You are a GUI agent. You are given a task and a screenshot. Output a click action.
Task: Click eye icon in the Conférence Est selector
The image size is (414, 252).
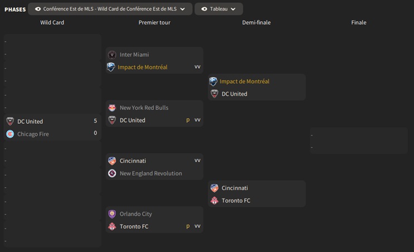[38, 9]
